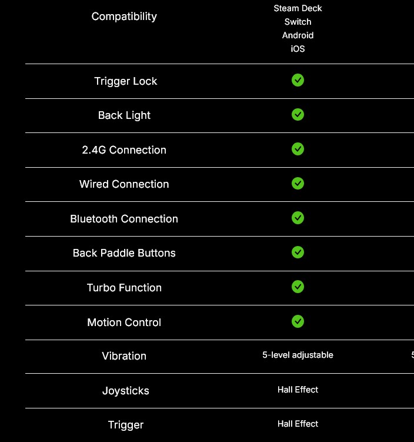Click the Compatibility row label
This screenshot has width=414, height=442.
pos(124,16)
